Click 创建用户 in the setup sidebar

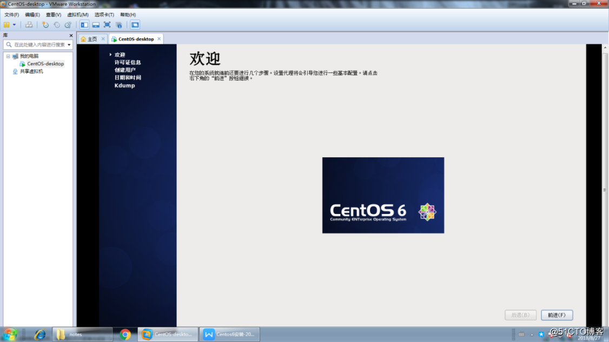pyautogui.click(x=125, y=70)
